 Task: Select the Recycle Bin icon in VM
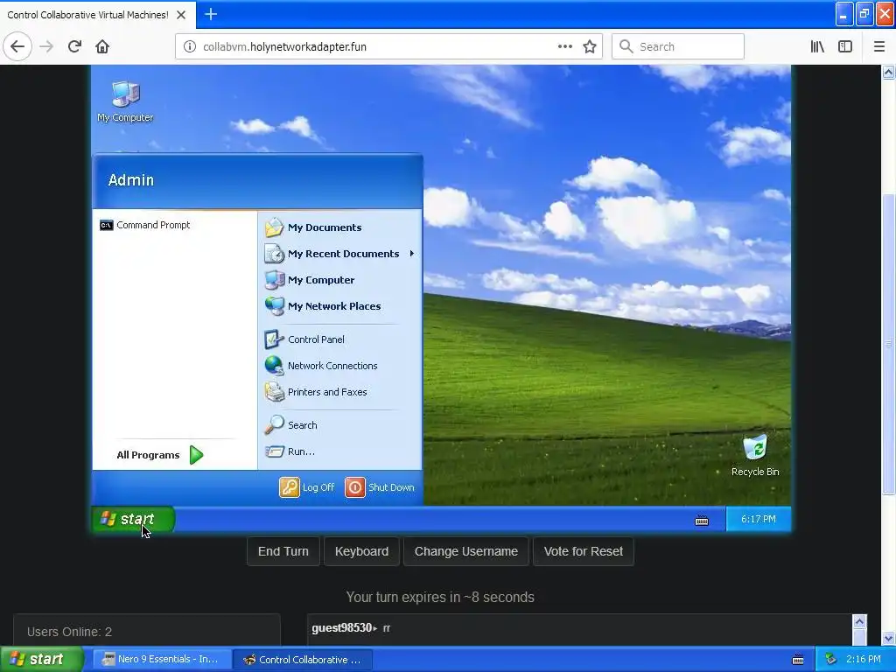point(755,455)
